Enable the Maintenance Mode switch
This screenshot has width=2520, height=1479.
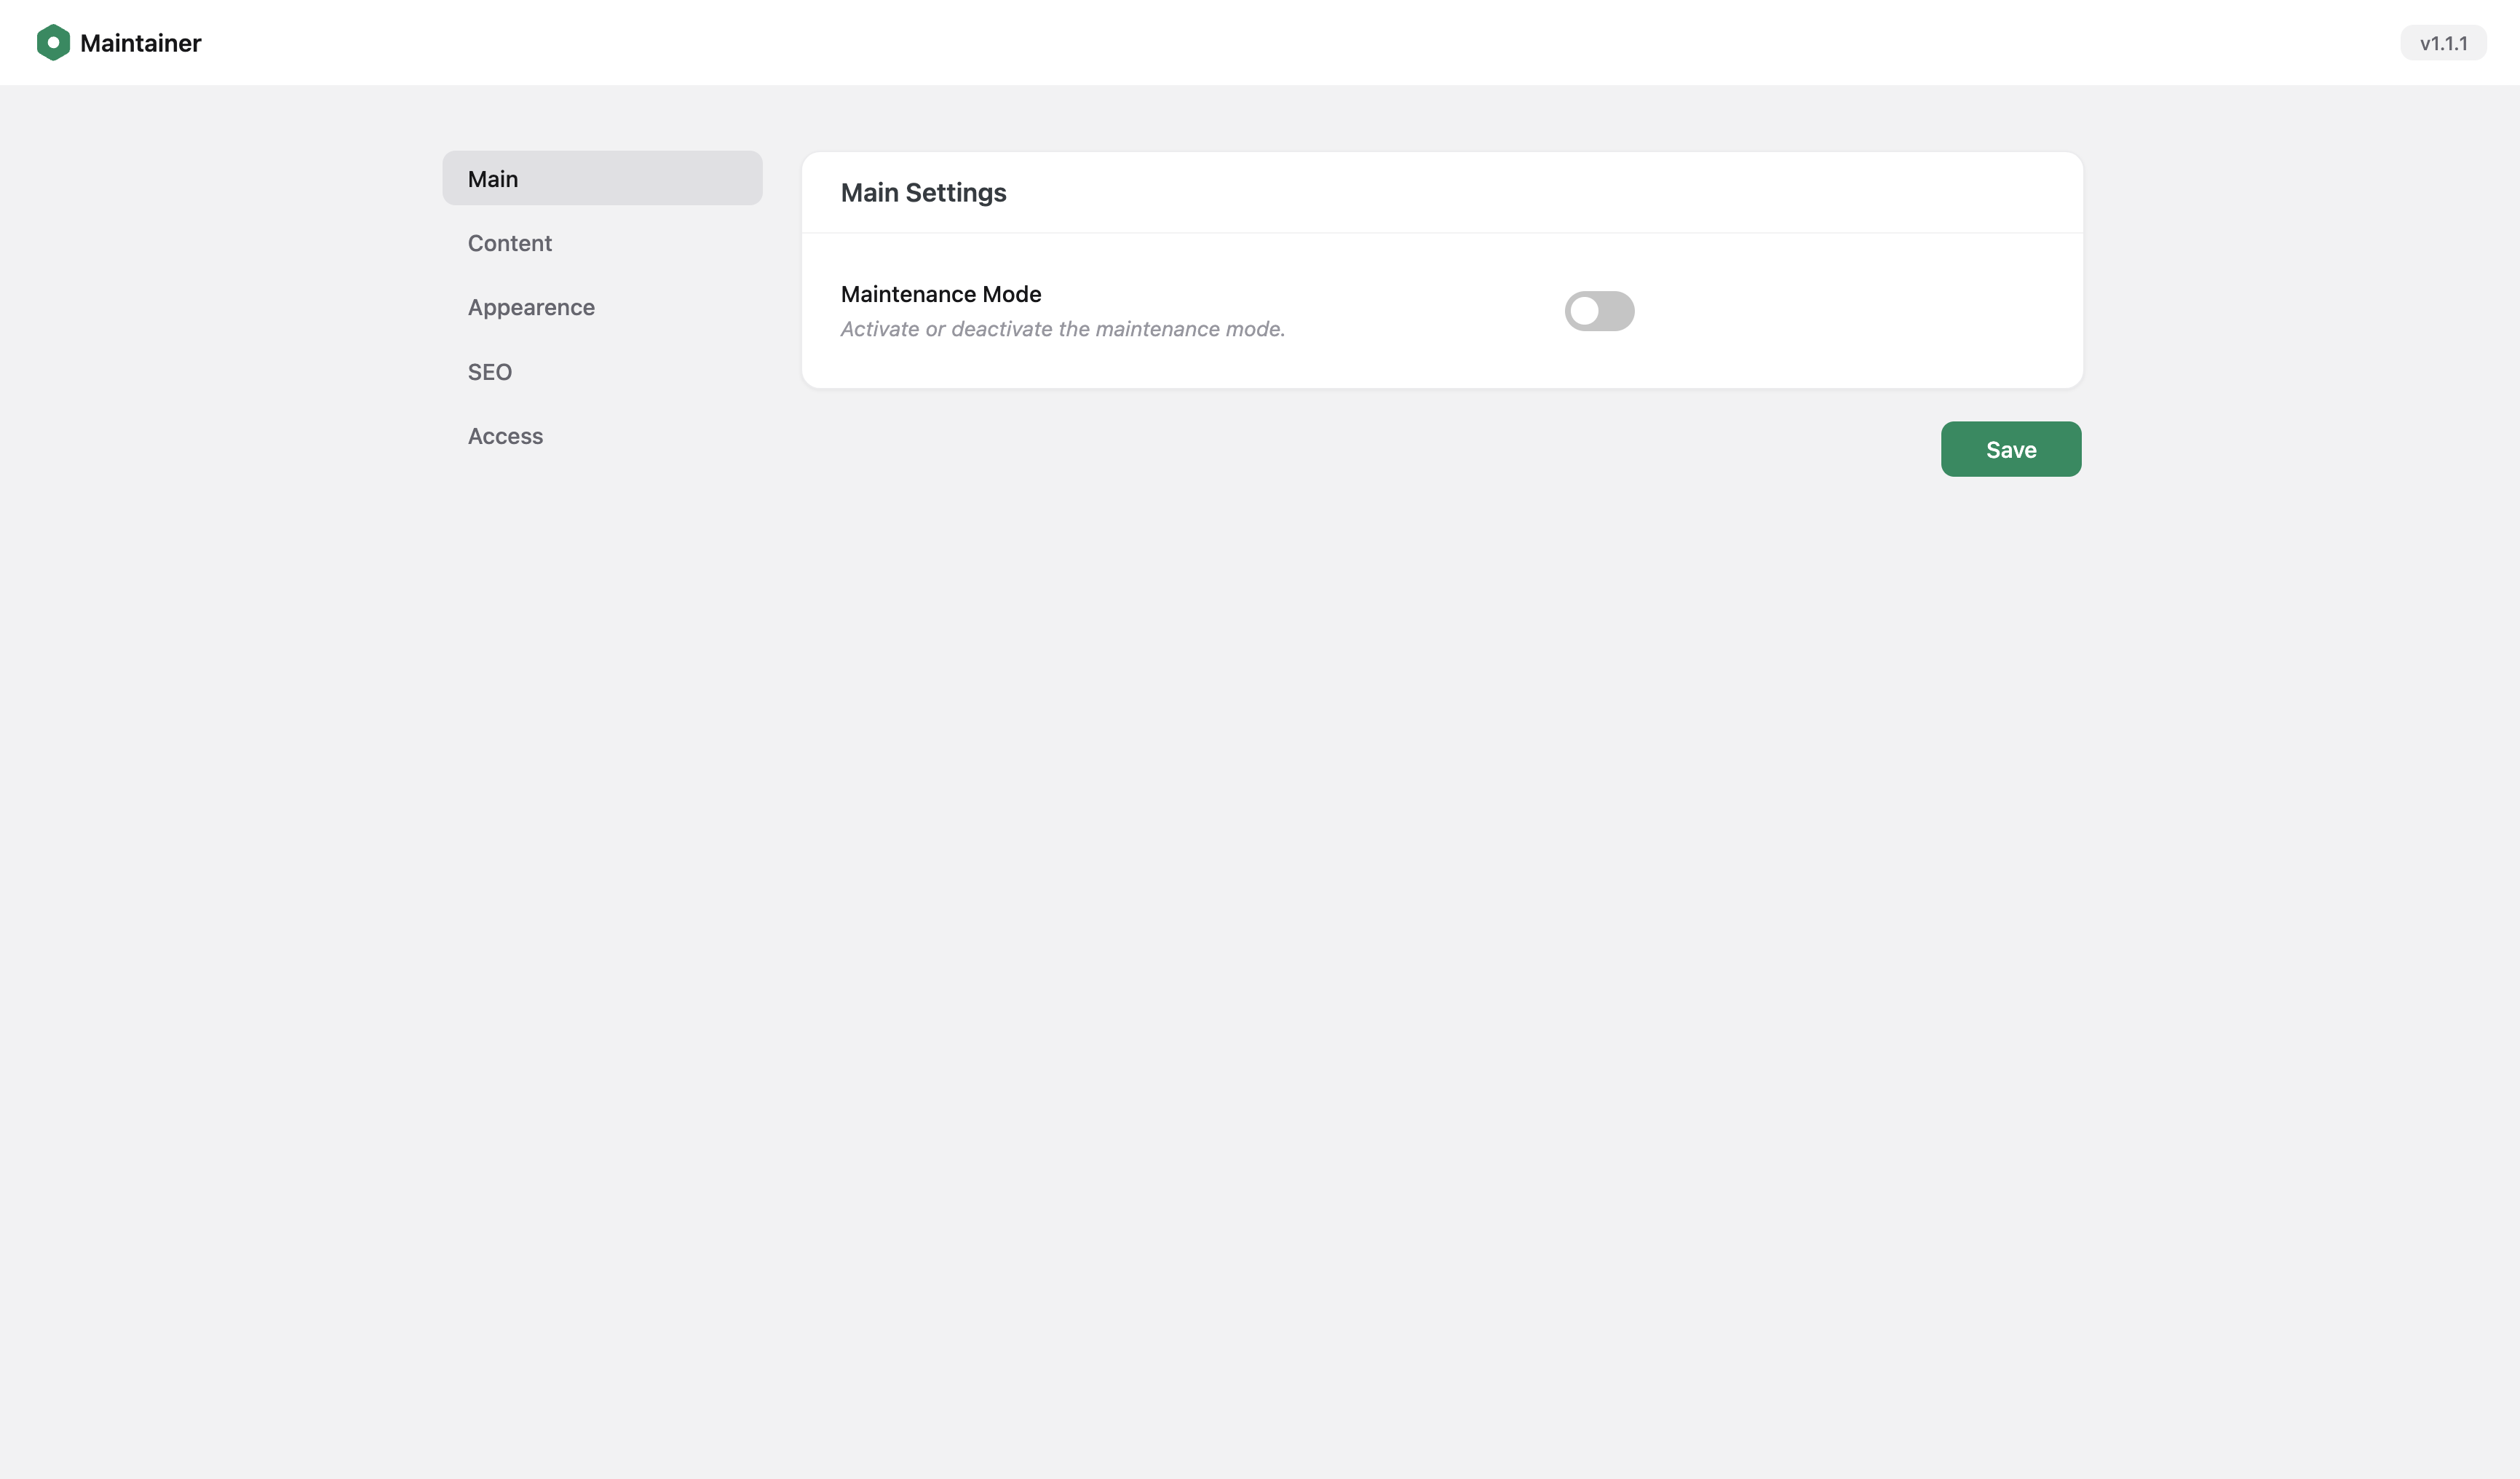click(x=1599, y=311)
